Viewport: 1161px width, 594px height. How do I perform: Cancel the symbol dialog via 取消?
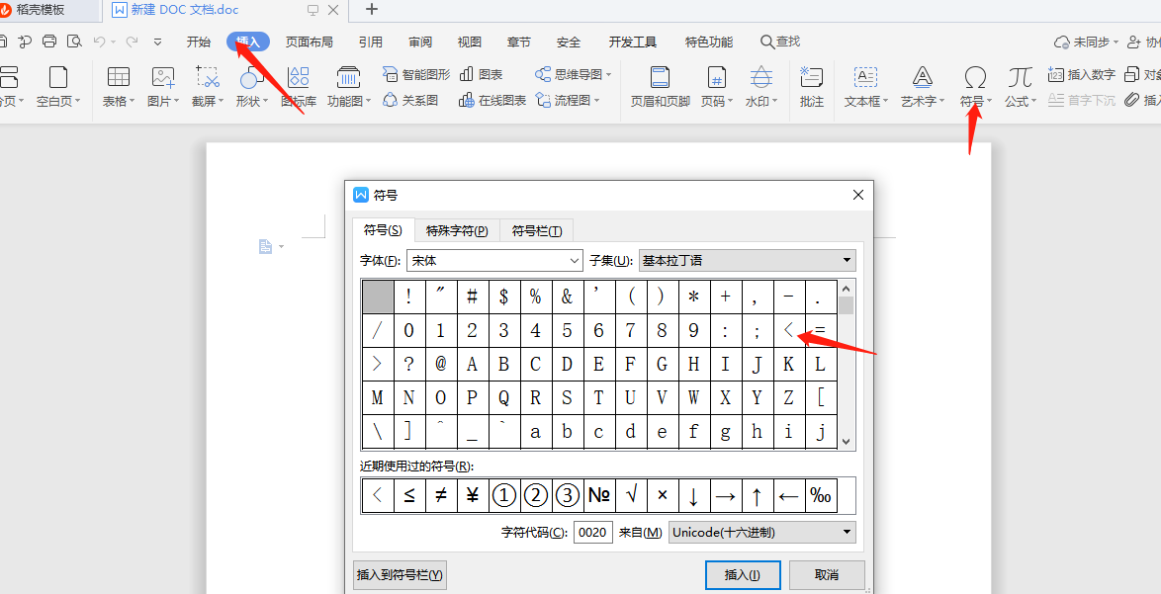point(829,574)
